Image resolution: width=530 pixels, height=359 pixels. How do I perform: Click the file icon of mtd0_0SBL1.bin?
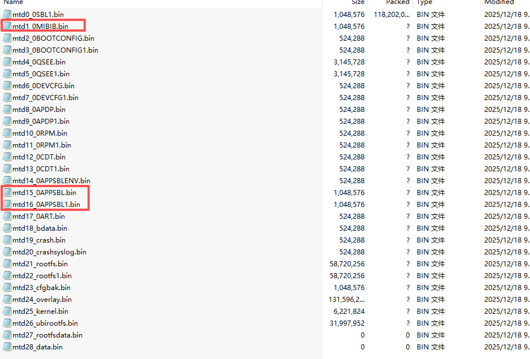7,15
